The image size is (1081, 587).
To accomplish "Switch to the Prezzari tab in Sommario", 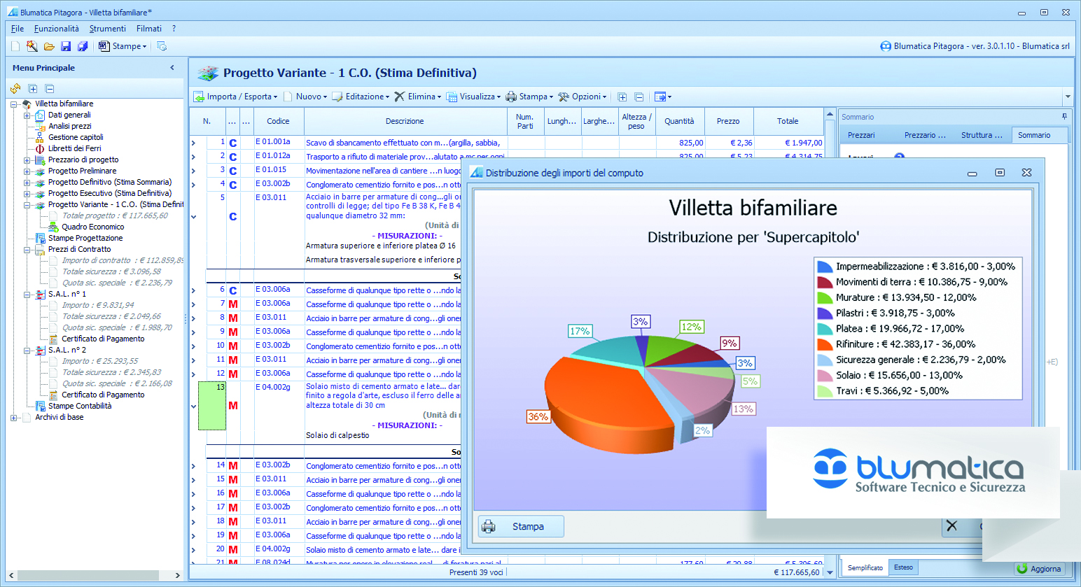I will click(x=861, y=135).
